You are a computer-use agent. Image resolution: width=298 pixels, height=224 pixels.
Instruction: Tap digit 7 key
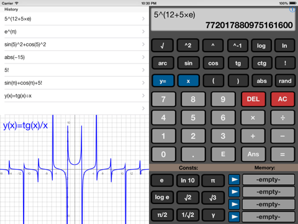pyautogui.click(x=163, y=99)
